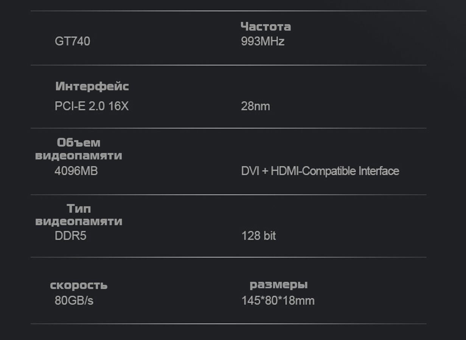
Task: Click the Интерфейс heading
Action: [x=92, y=86]
